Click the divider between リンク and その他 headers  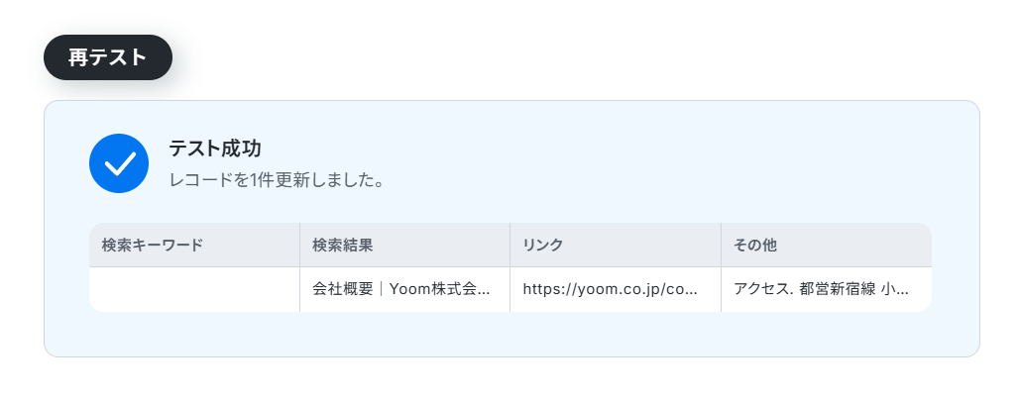click(721, 245)
